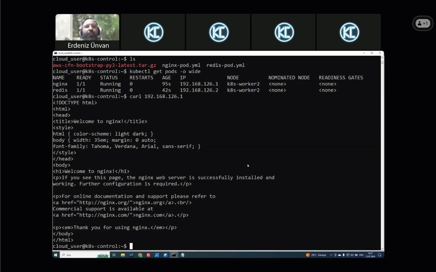
Task: Click the taskbar search box "Ara"
Action: tap(85, 255)
